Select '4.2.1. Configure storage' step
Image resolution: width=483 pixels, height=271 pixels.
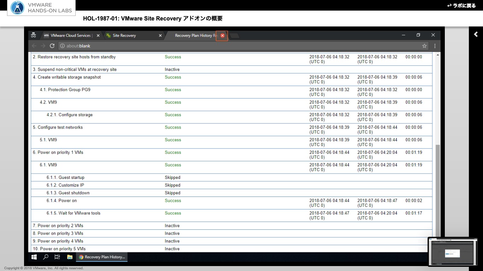click(x=232, y=117)
